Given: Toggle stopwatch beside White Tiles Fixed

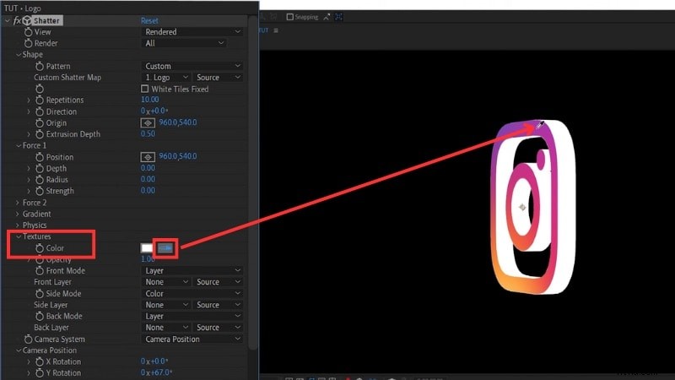Looking at the screenshot, I should click(40, 89).
